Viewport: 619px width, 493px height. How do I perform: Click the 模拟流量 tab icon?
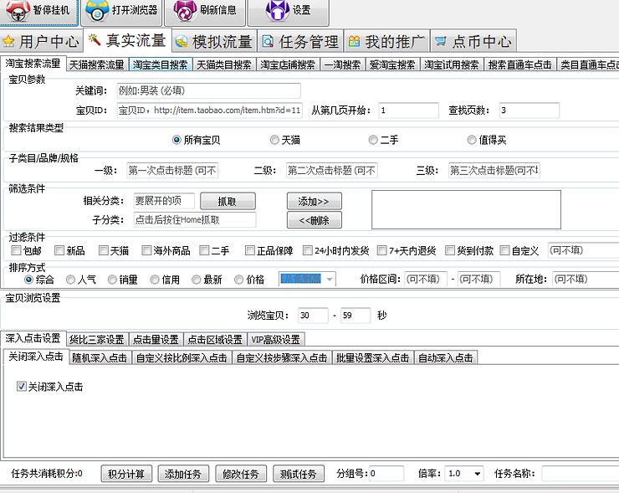(182, 42)
